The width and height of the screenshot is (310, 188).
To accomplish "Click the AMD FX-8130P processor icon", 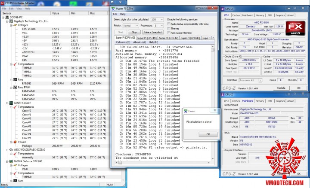I will (11, 103).
